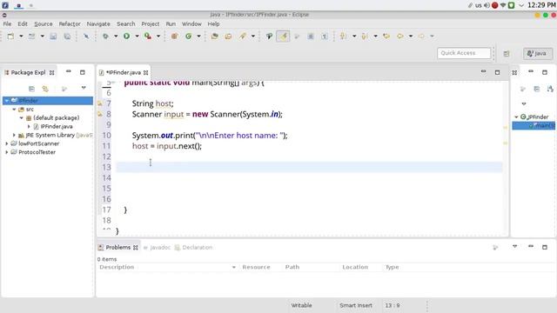Click the Quick Access search field
This screenshot has height=313, width=557.
pyautogui.click(x=464, y=53)
